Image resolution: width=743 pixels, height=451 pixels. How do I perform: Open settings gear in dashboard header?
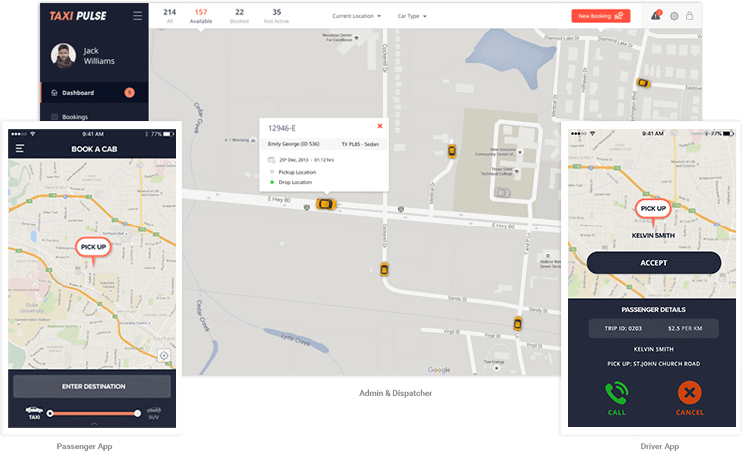pyautogui.click(x=674, y=16)
